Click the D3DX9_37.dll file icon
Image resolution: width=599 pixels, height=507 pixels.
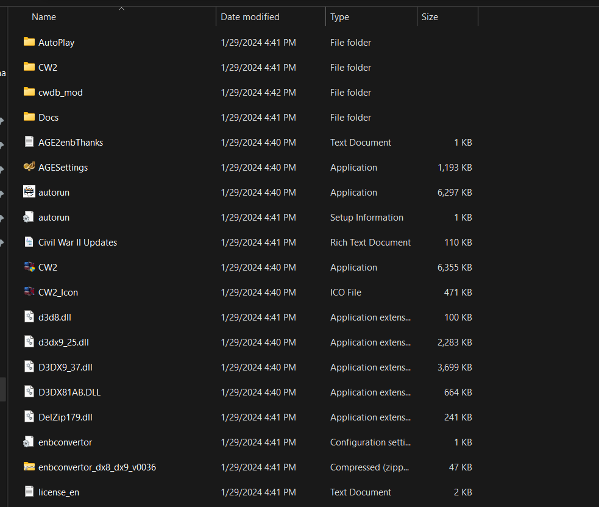click(x=29, y=367)
